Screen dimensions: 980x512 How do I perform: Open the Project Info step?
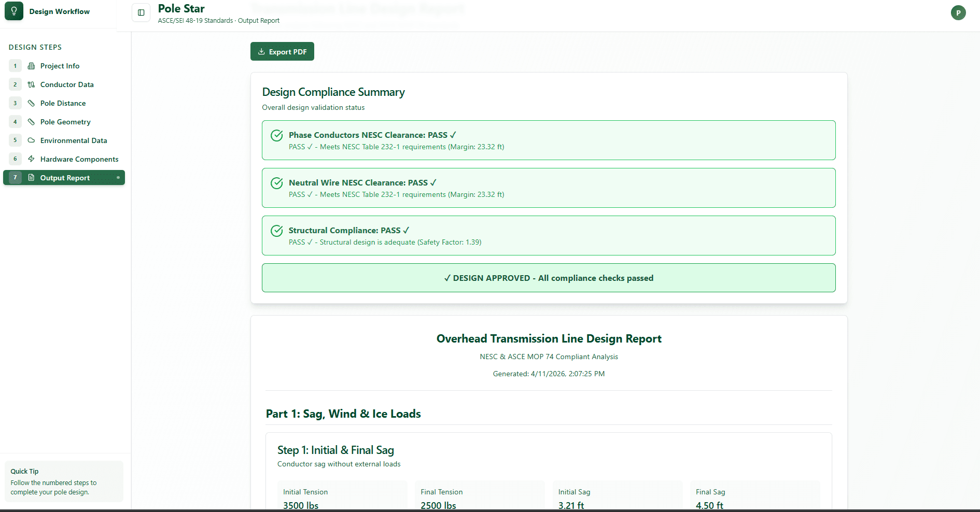click(x=60, y=66)
